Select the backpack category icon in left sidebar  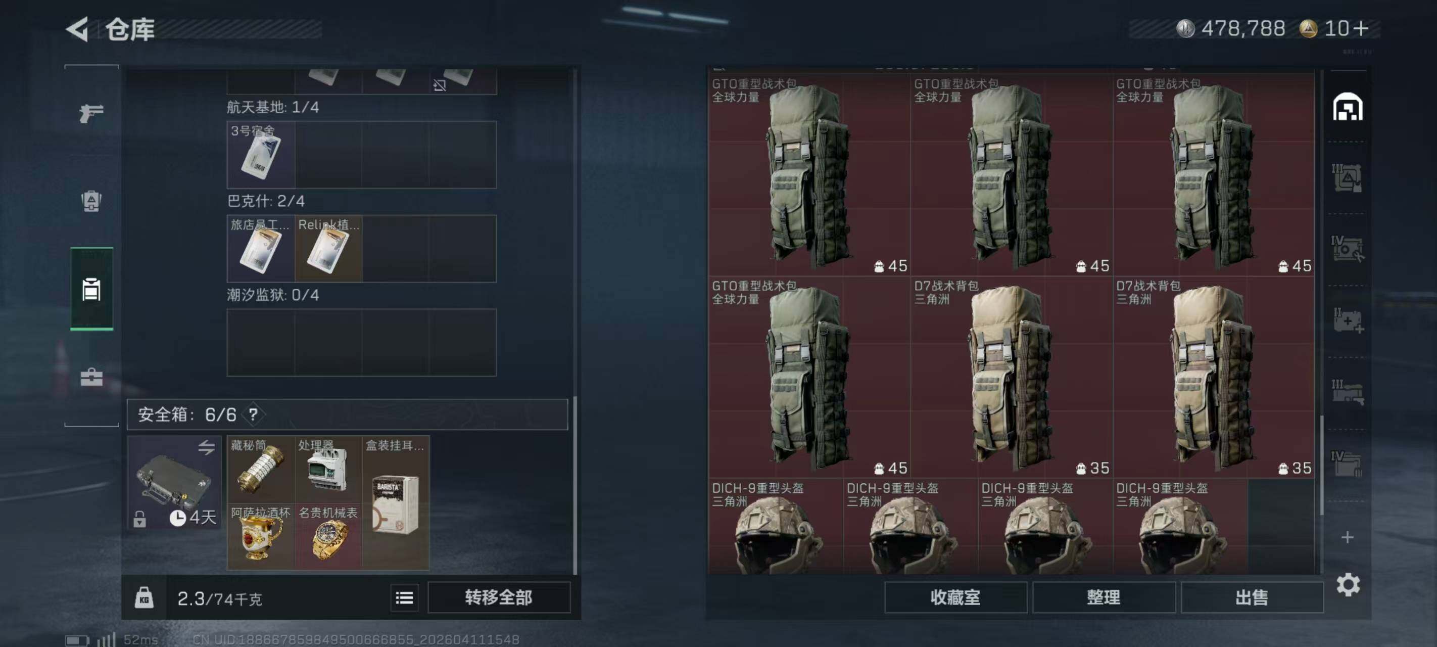(91, 201)
